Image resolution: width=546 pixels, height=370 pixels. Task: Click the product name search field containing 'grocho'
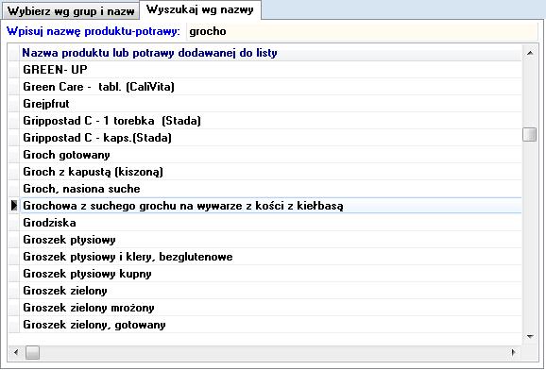click(362, 31)
